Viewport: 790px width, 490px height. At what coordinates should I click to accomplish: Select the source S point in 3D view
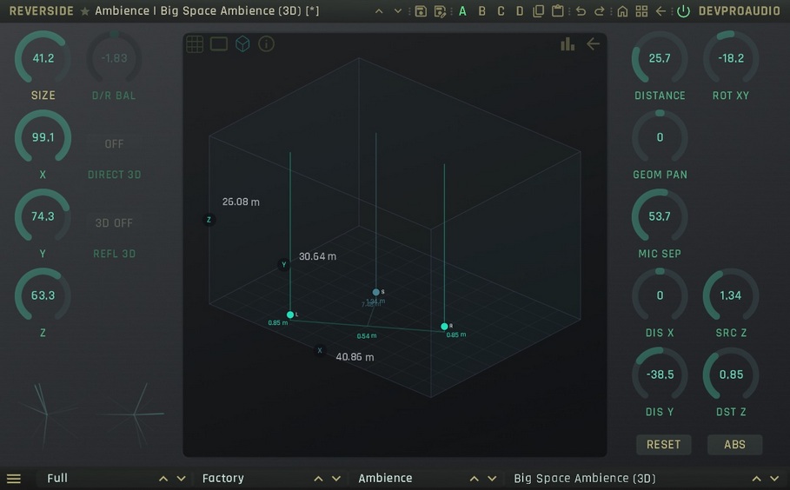click(375, 292)
